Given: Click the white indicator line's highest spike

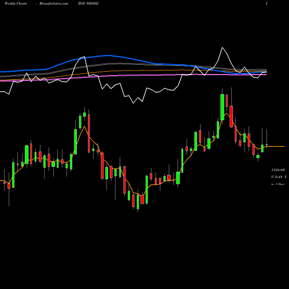Looking at the screenshot, I should click(x=223, y=47).
